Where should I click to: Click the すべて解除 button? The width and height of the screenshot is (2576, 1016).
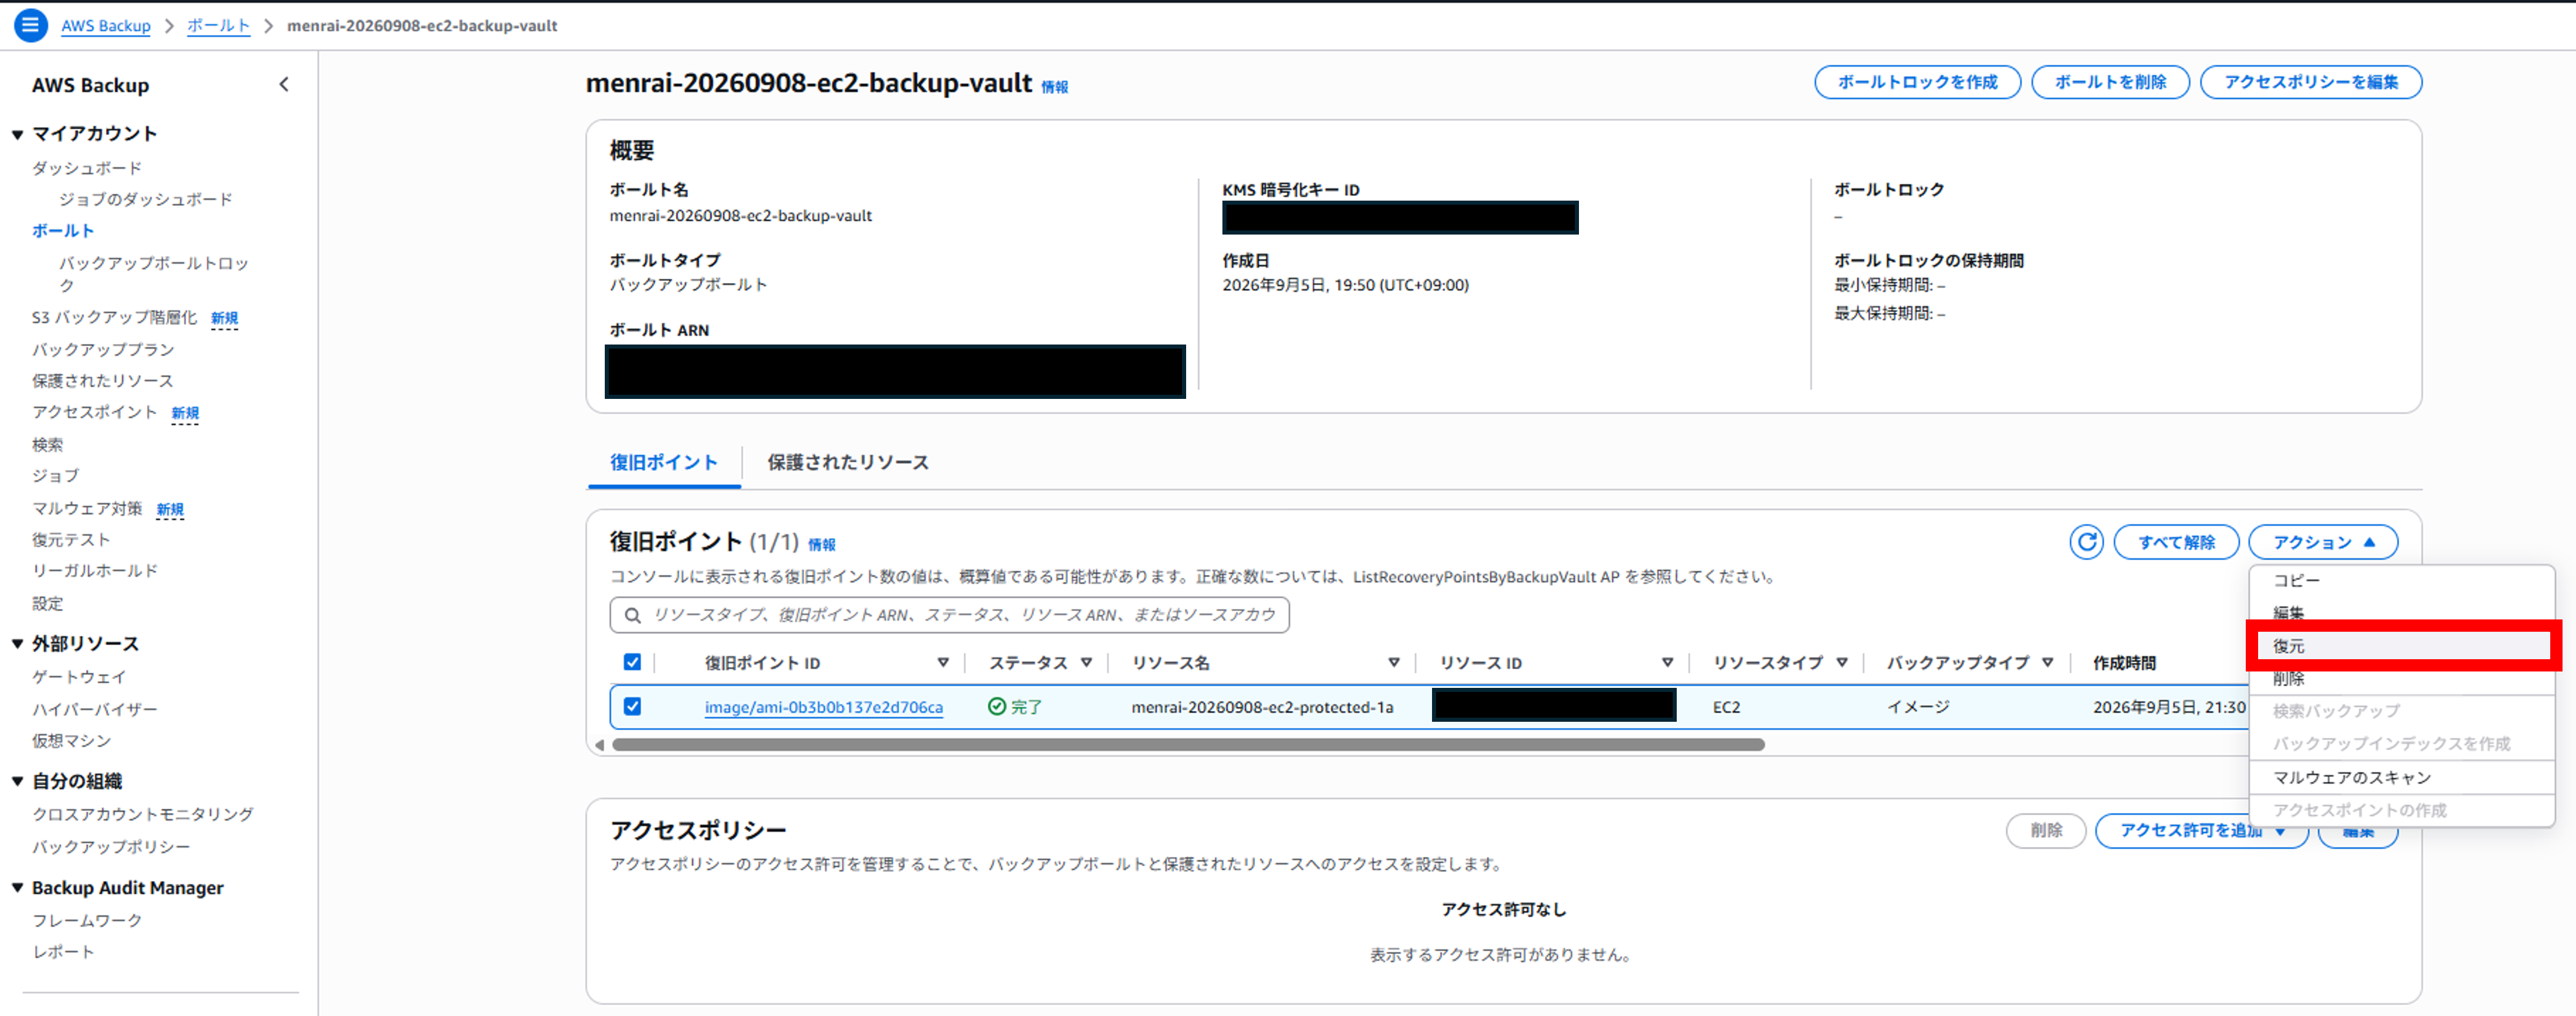click(2176, 542)
